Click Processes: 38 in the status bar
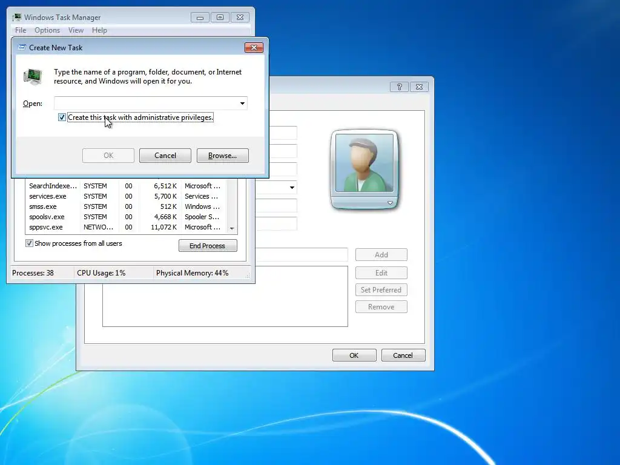The height and width of the screenshot is (465, 620). pos(33,273)
